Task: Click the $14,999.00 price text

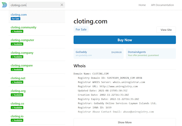Action: [x=116, y=52]
